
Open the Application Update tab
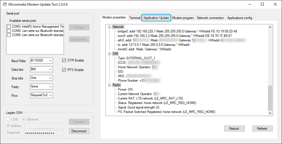coord(156,18)
